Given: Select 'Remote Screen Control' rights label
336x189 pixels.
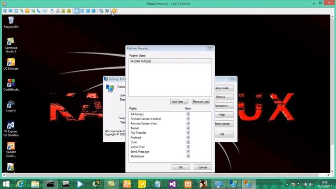Looking at the screenshot, I should (x=145, y=119).
